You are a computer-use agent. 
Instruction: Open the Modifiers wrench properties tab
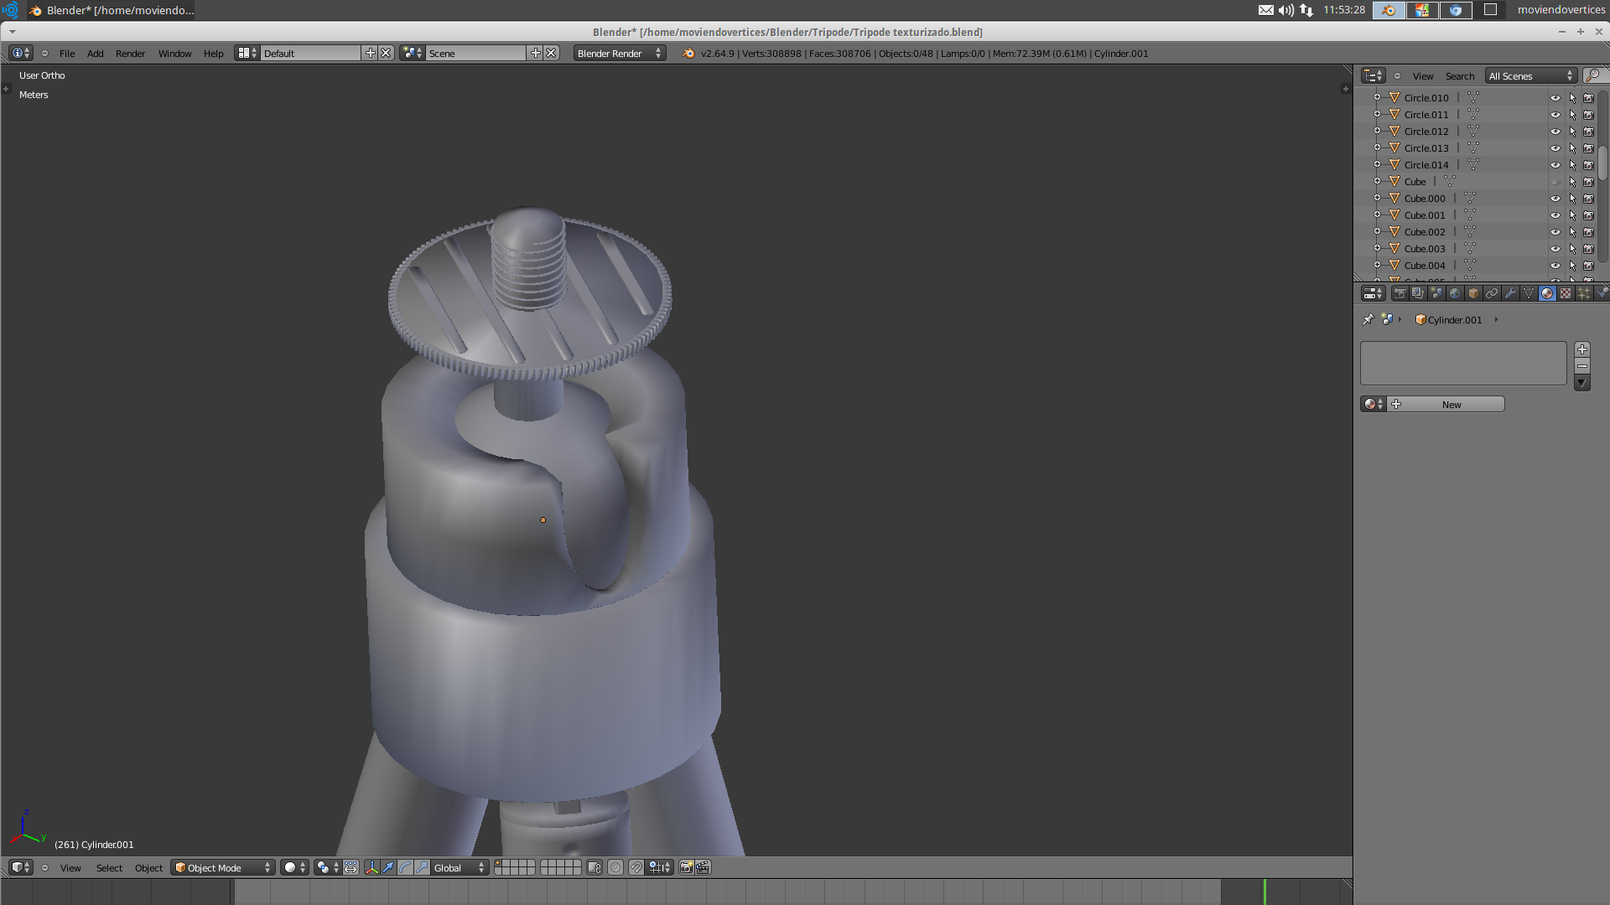pyautogui.click(x=1510, y=293)
